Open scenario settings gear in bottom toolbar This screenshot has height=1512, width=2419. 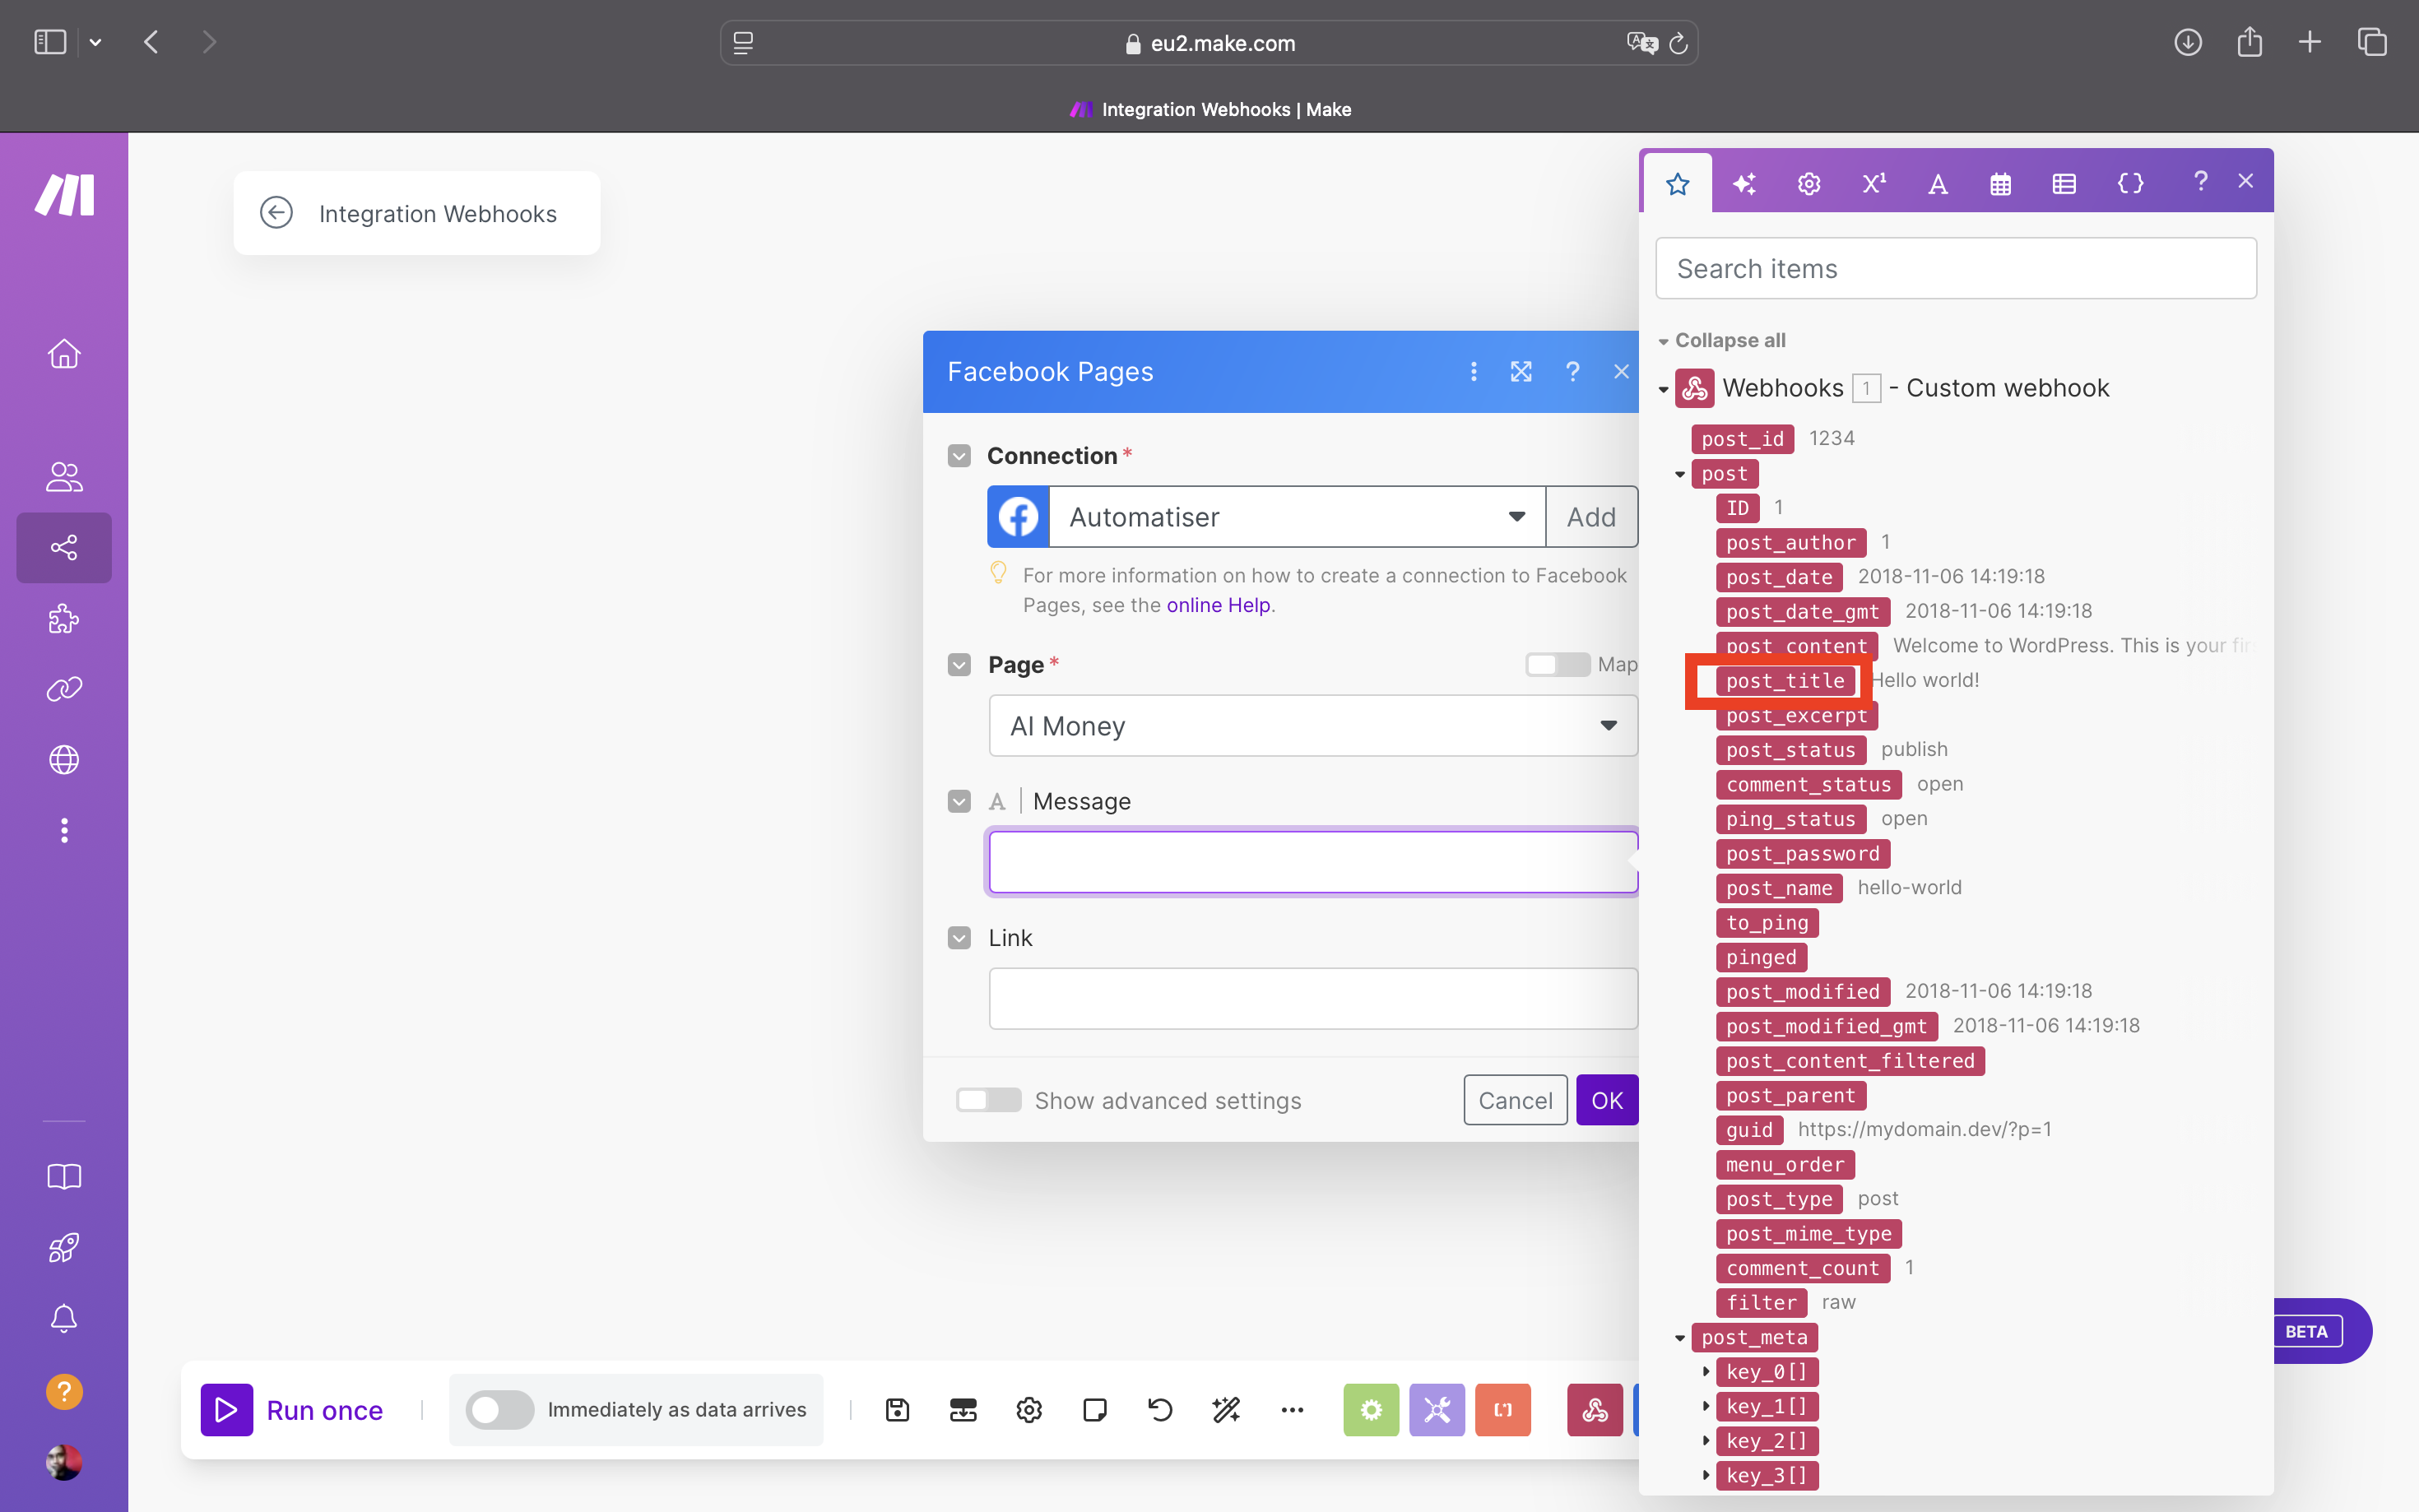click(1029, 1410)
